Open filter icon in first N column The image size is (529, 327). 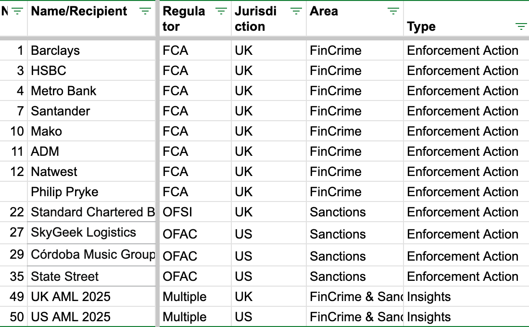pos(17,11)
